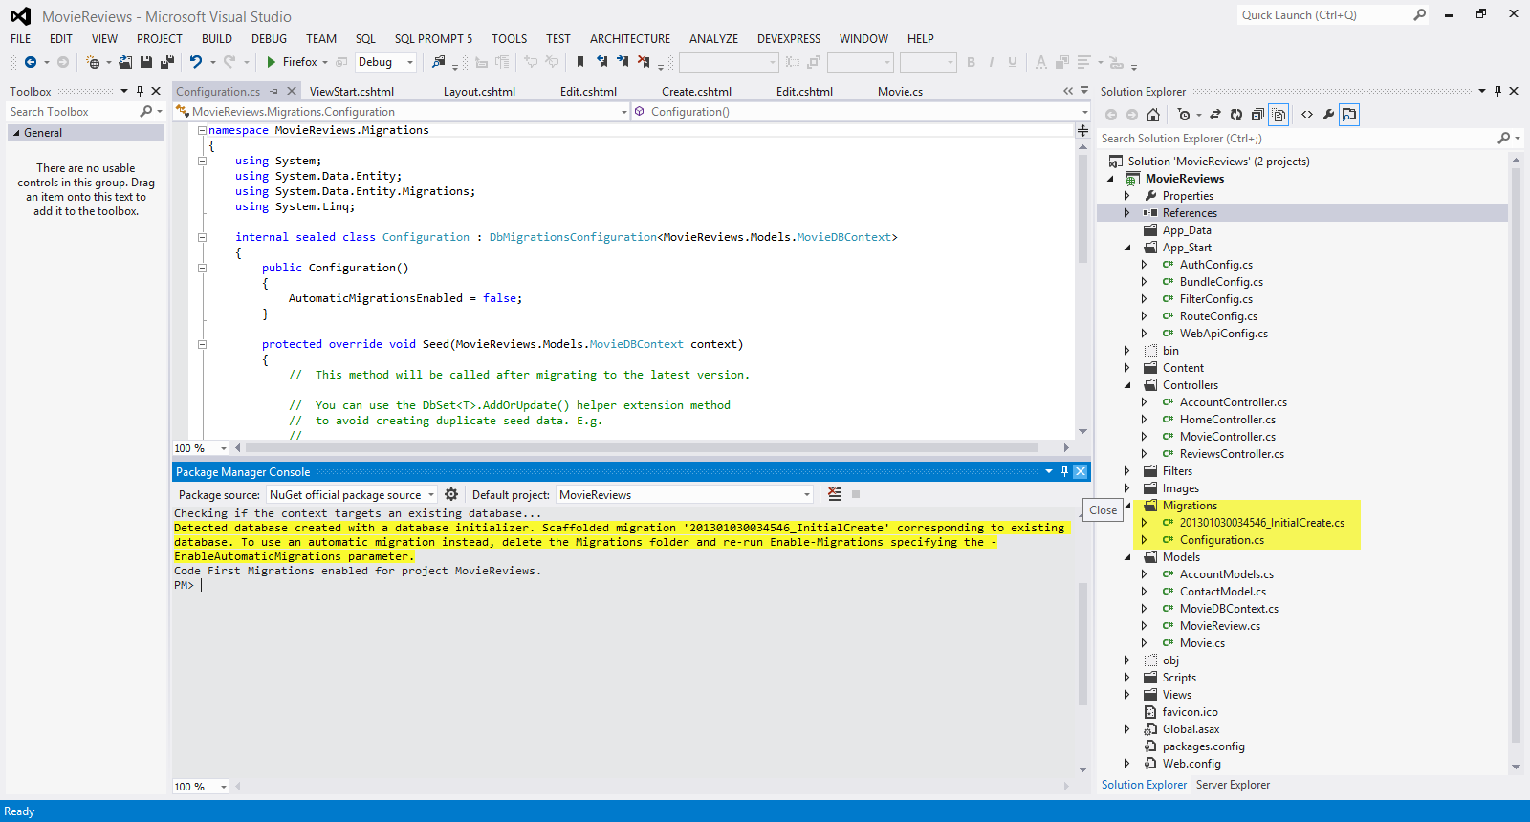Click the Package Manager Console vertical scrollbar

(x=1082, y=643)
